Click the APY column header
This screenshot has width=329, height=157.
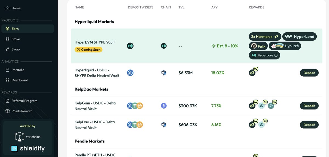(214, 7)
